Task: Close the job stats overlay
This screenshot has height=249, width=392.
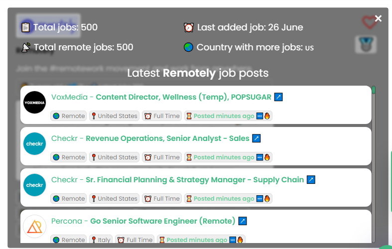Action: (x=378, y=18)
